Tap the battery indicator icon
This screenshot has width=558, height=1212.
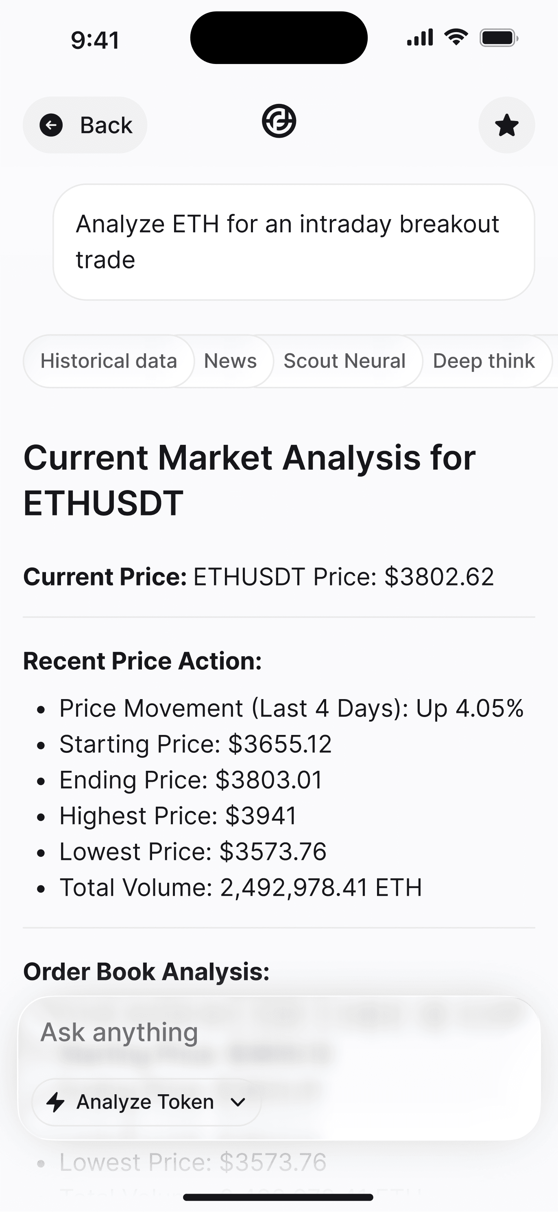498,37
